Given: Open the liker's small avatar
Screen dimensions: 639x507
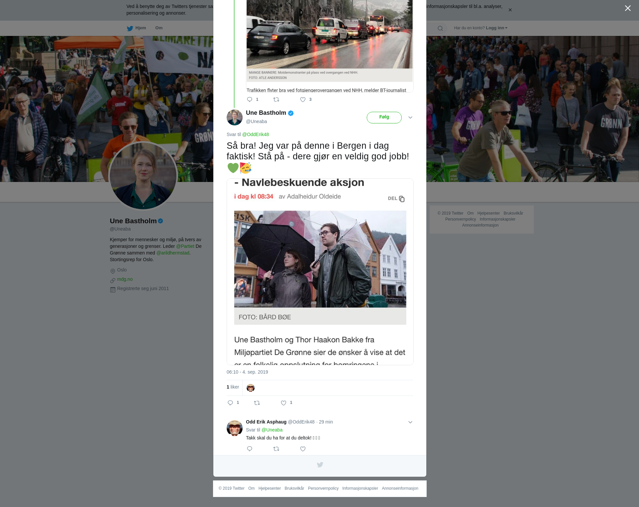Looking at the screenshot, I should [x=251, y=388].
